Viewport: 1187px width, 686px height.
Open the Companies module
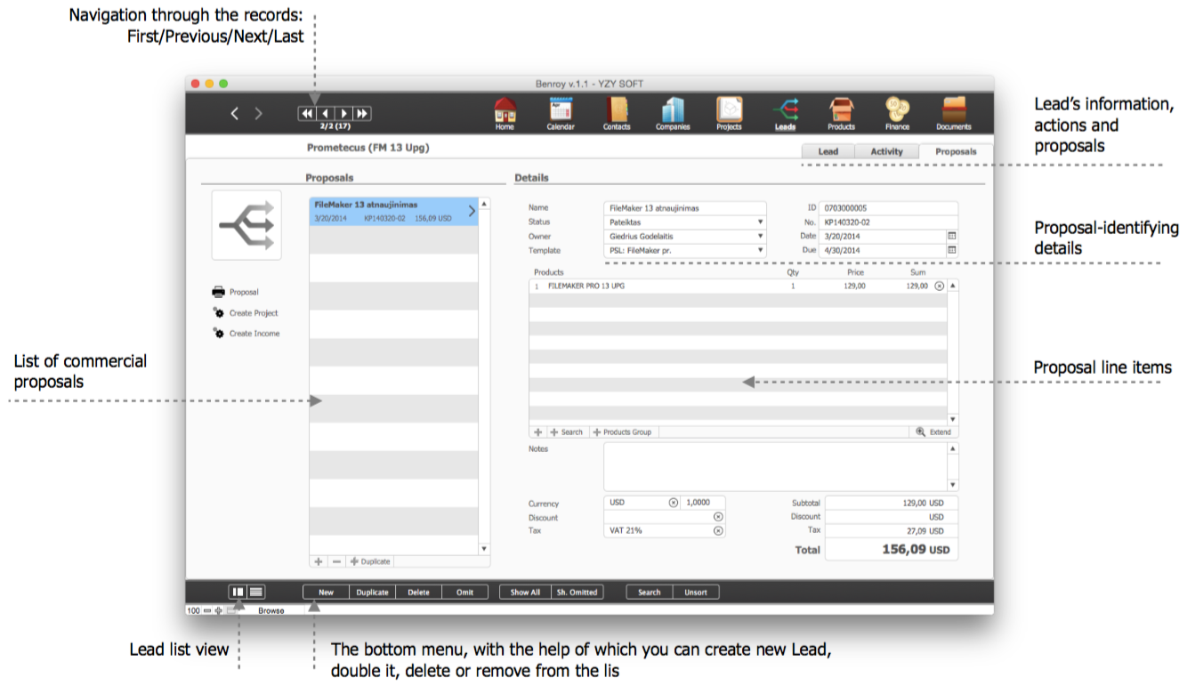(x=673, y=111)
